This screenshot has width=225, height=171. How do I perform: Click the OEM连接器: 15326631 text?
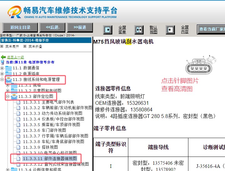[122, 103]
